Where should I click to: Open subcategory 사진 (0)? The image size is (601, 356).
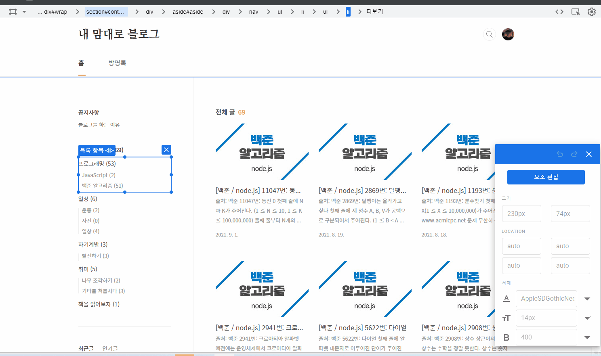(x=90, y=221)
